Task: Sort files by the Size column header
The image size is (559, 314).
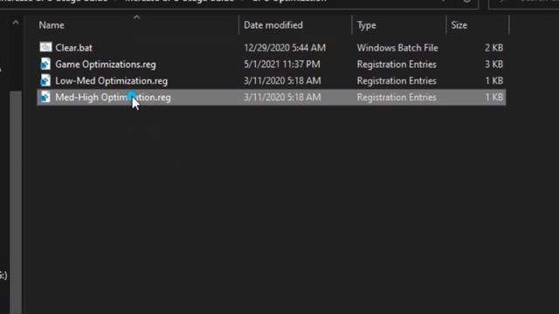Action: point(459,25)
